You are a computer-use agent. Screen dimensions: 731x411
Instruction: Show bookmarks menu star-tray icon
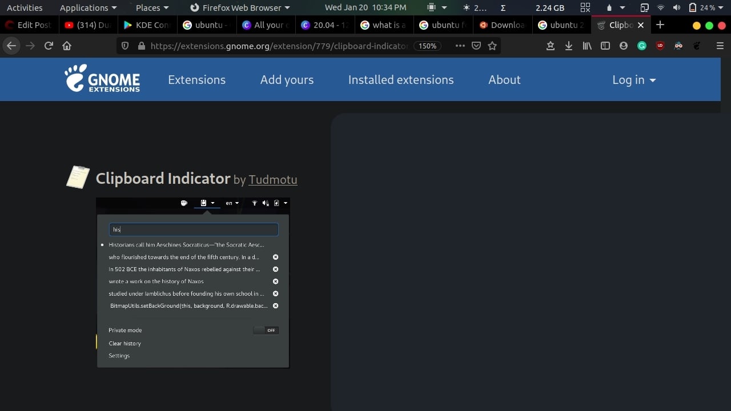point(551,46)
